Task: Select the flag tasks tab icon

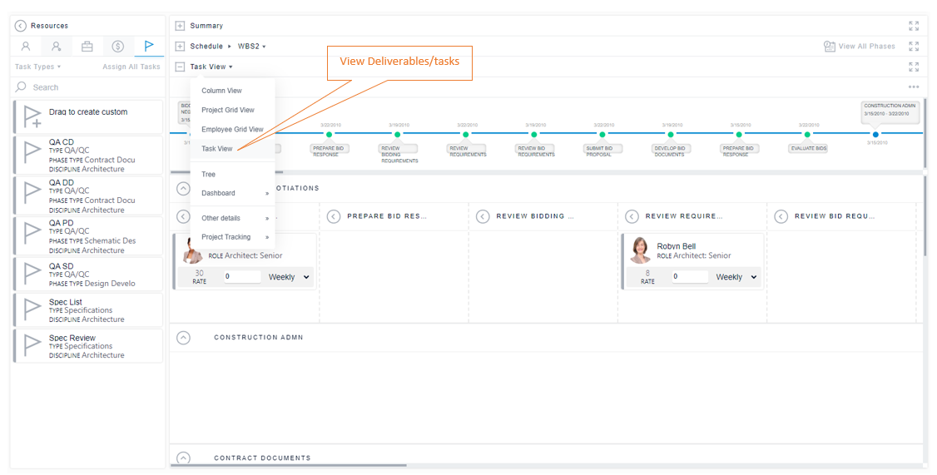Action: [x=149, y=46]
